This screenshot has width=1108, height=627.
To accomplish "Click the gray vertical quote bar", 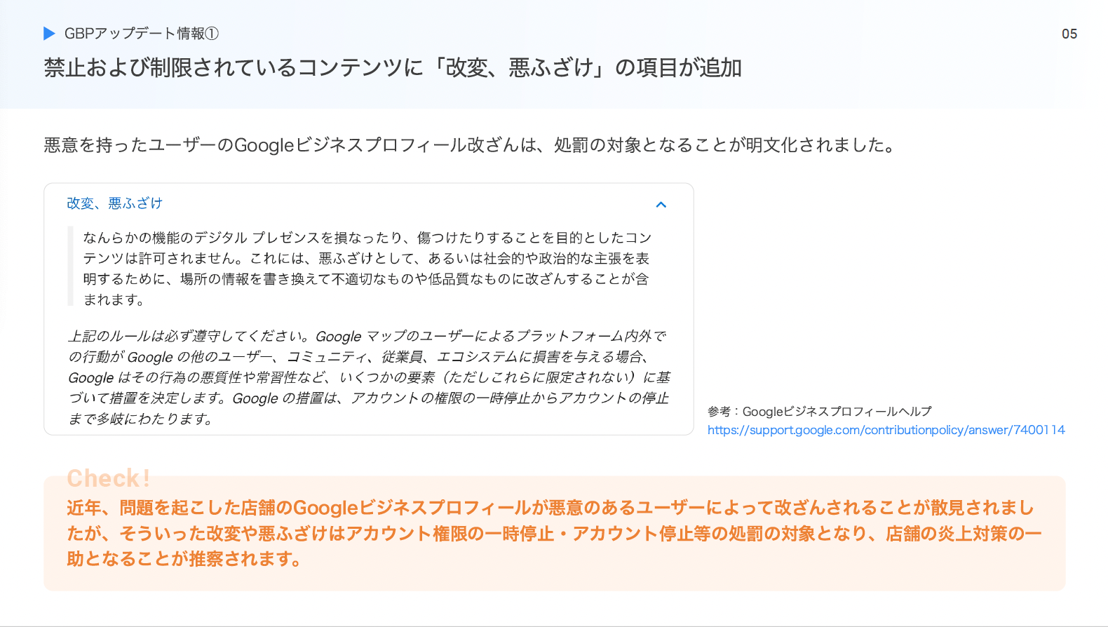I will pos(70,266).
